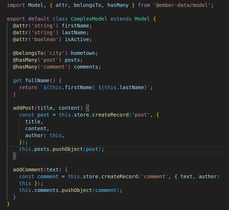Click the 'author: this,' line
The height and width of the screenshot is (210, 229).
tap(45, 135)
